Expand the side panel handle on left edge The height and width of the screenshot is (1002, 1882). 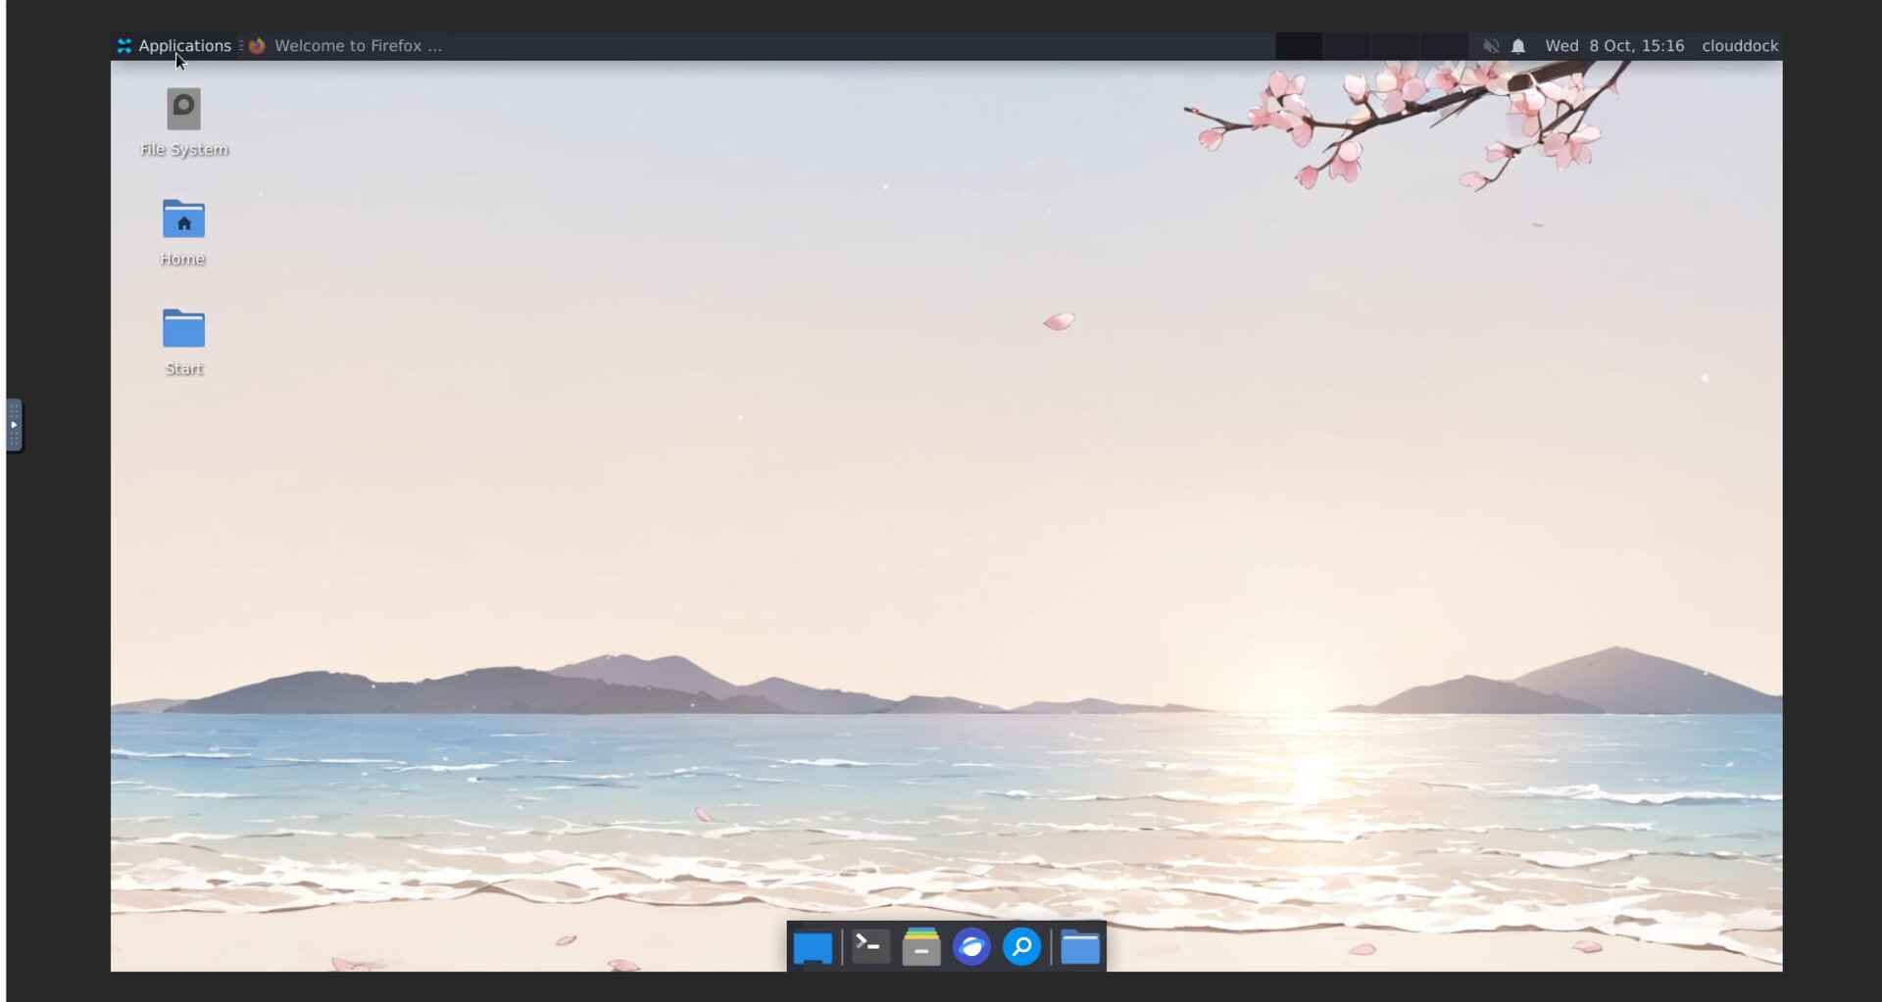coord(14,425)
